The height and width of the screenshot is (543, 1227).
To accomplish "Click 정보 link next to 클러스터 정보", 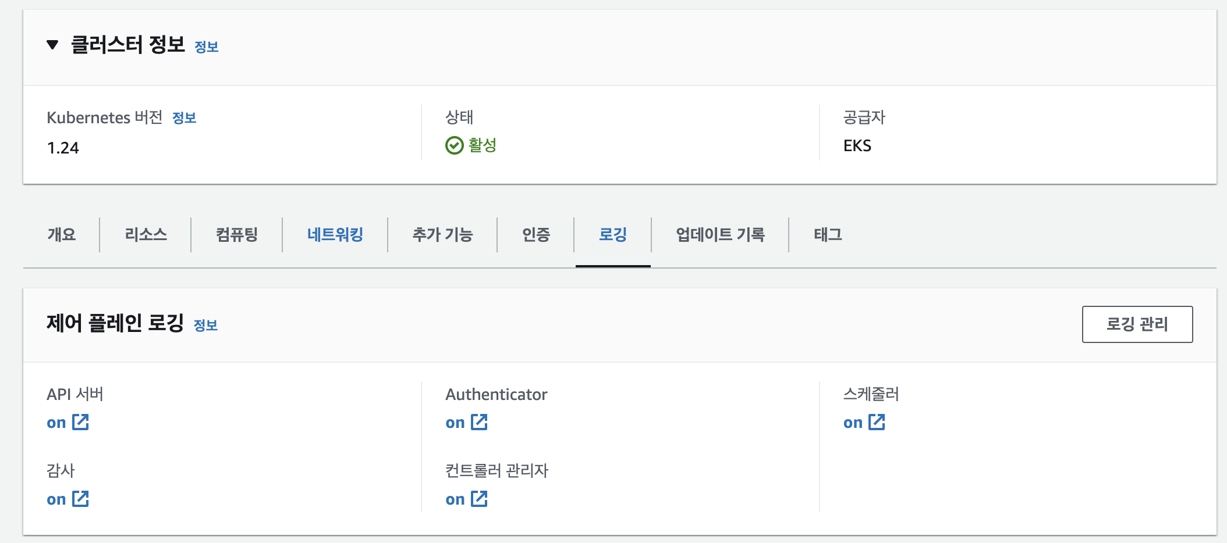I will click(x=206, y=47).
